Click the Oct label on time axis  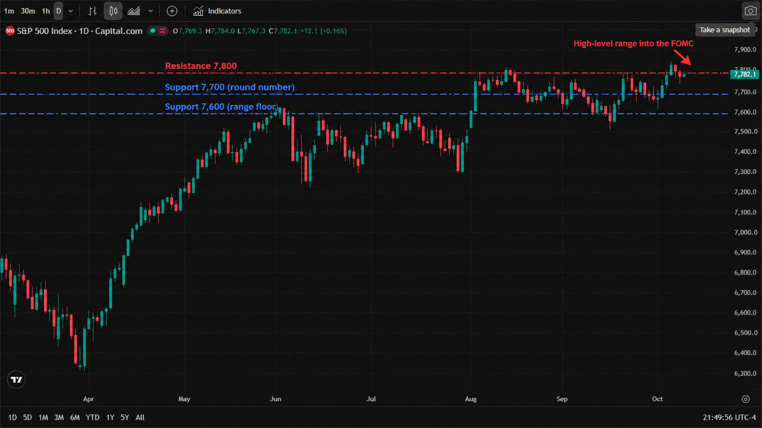tap(657, 399)
